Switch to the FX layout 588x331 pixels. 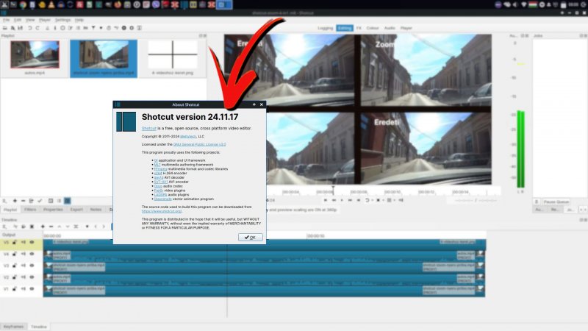[x=359, y=28]
